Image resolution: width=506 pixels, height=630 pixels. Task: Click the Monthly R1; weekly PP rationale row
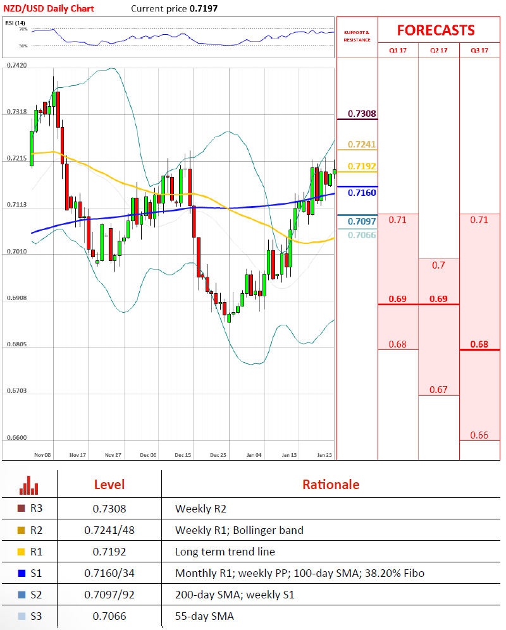[300, 573]
